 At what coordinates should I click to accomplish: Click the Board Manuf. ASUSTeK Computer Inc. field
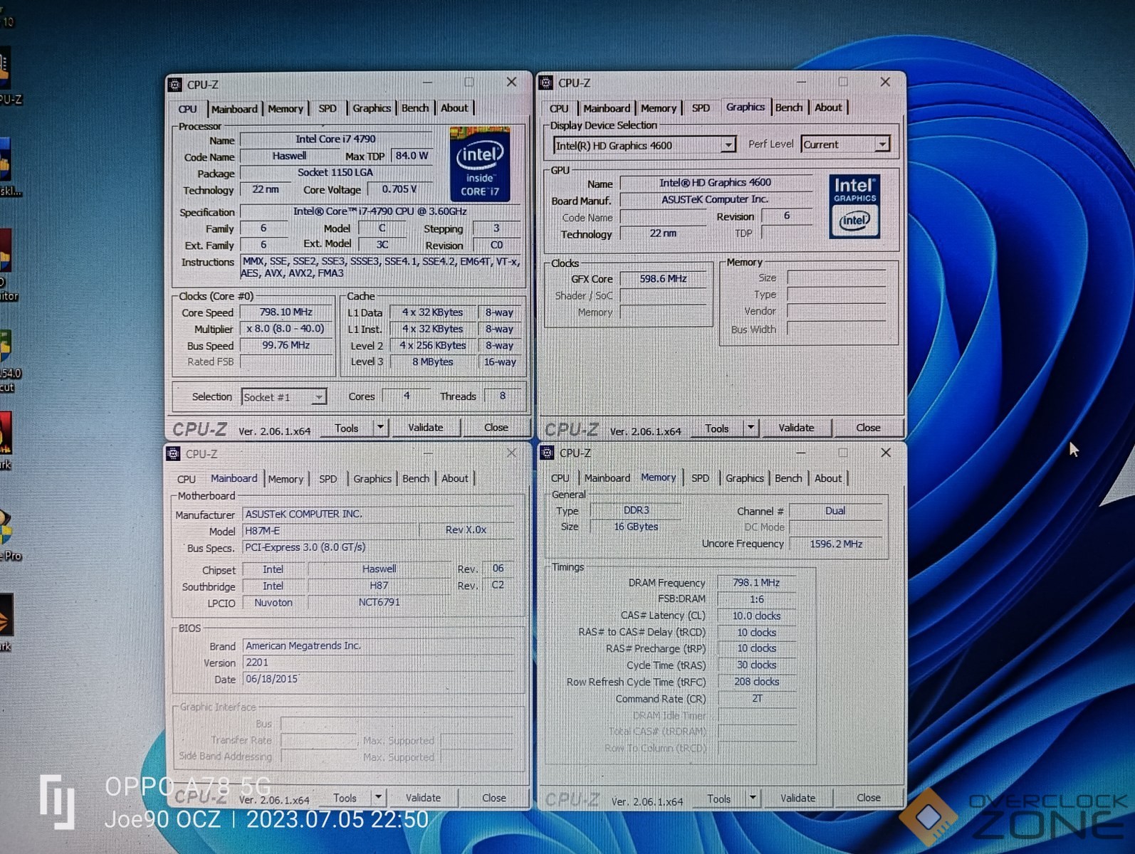(x=716, y=200)
